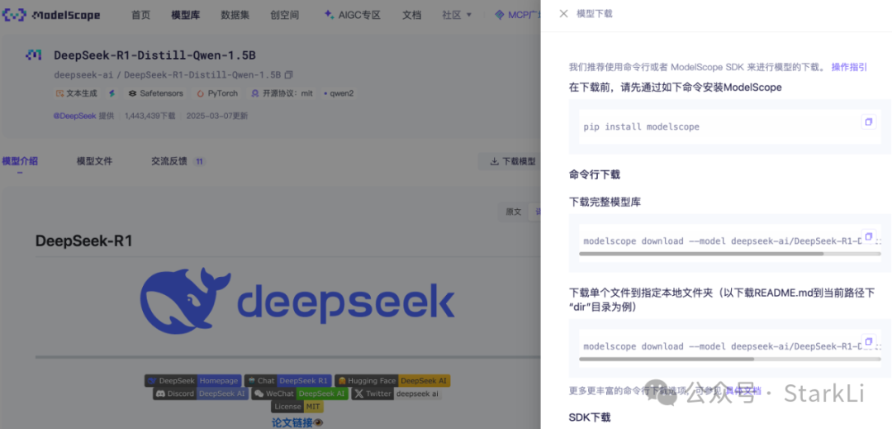
Task: Switch to the 模型文件 tab
Action: [94, 161]
